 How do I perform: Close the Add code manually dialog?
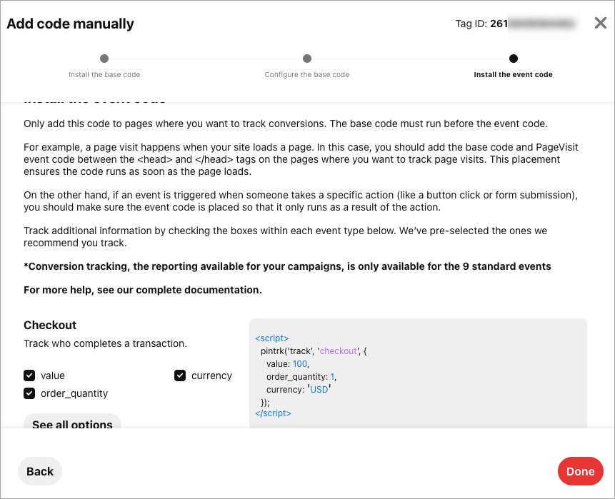[601, 24]
